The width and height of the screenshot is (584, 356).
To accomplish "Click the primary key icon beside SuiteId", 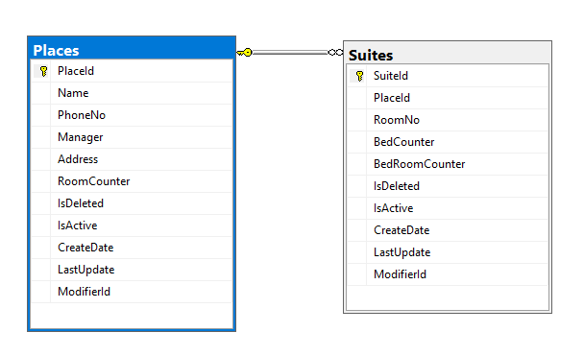I will [x=359, y=76].
